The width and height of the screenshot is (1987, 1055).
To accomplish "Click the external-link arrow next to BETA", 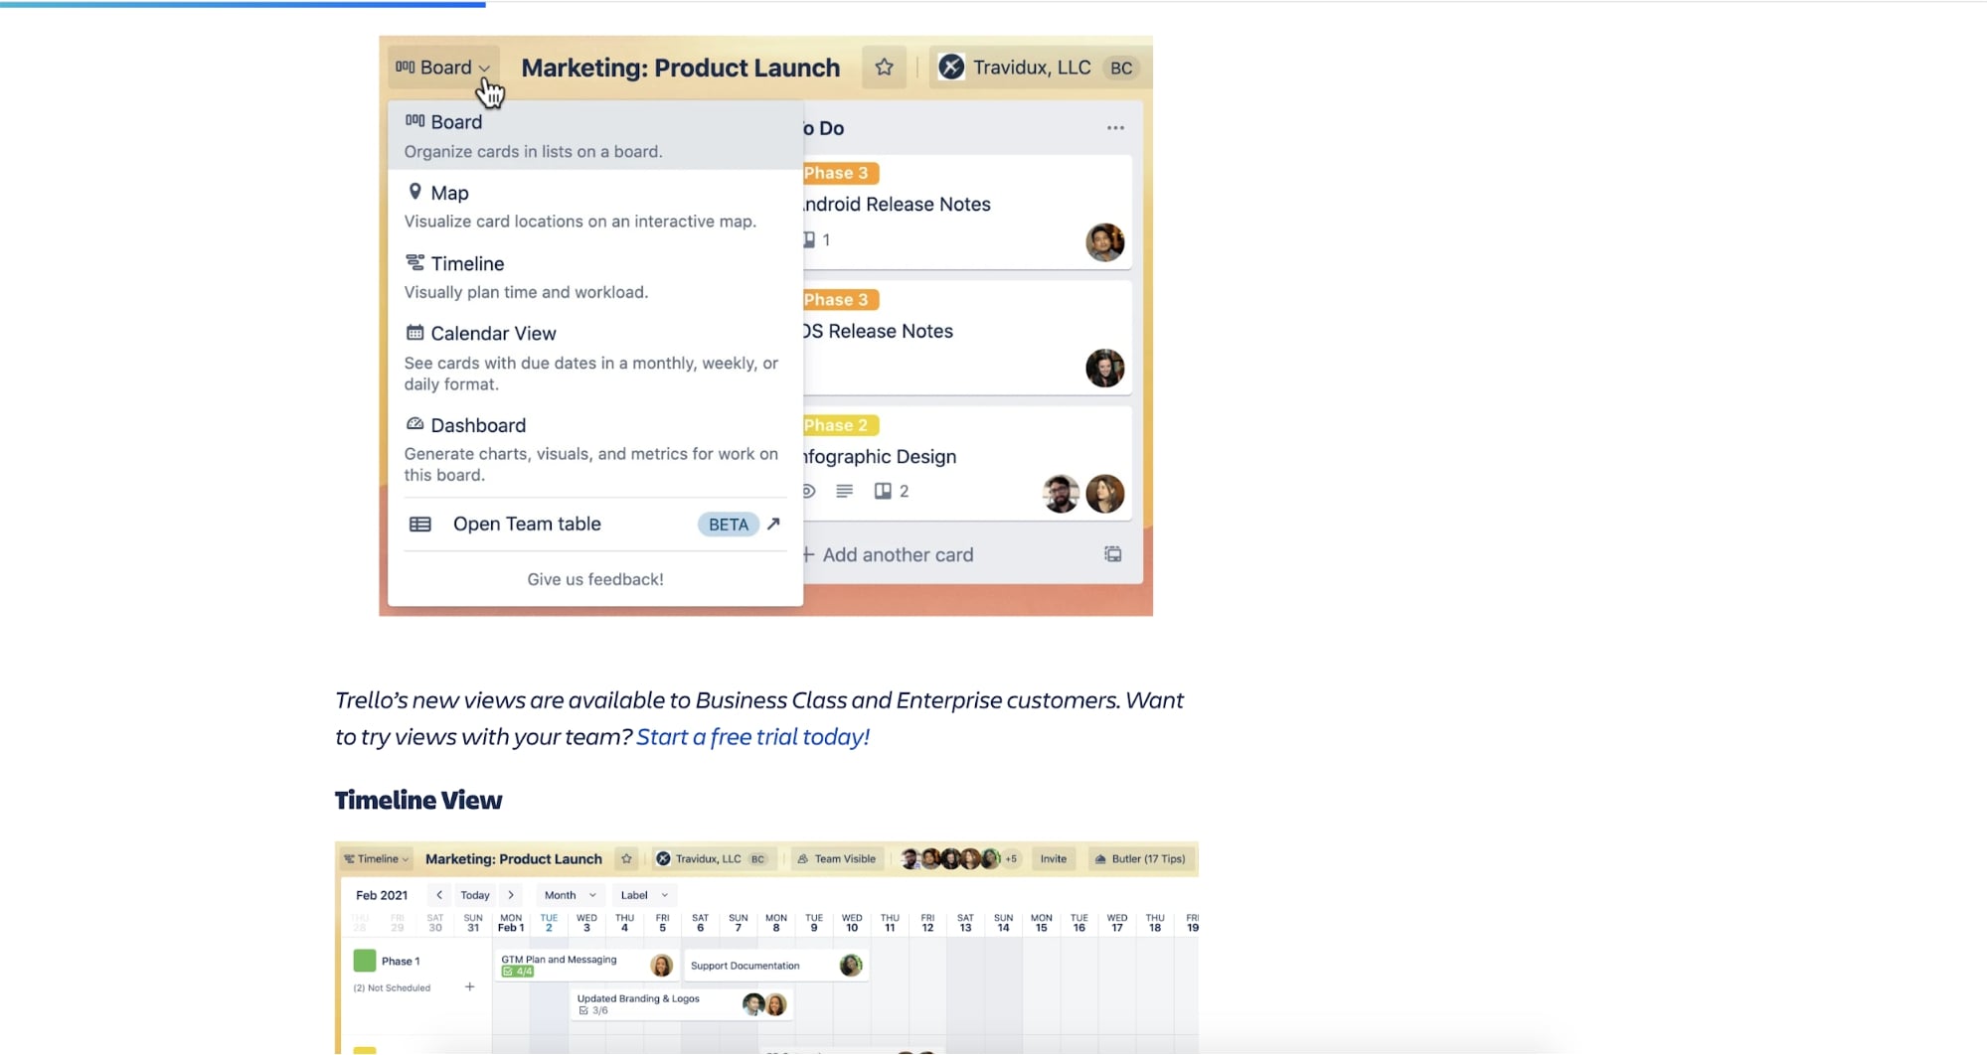I will (773, 524).
